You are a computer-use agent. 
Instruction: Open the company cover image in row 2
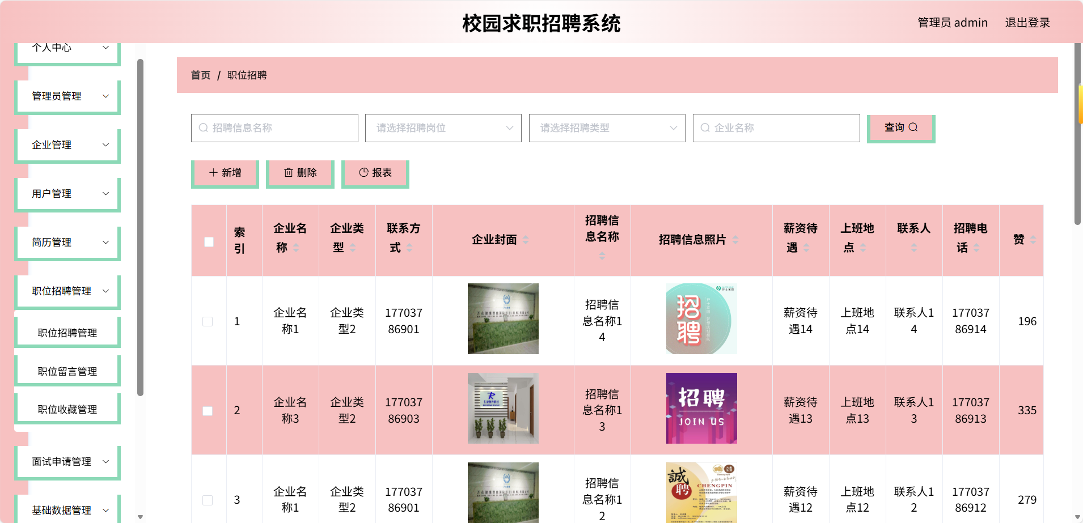click(503, 408)
